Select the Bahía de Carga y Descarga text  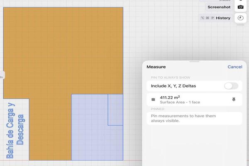click(15, 131)
